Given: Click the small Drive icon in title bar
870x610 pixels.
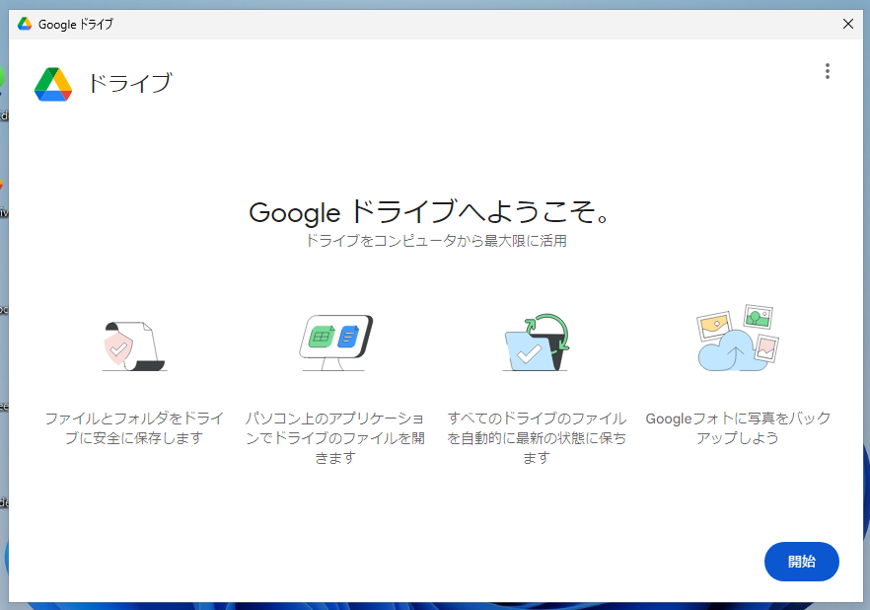Looking at the screenshot, I should tap(25, 24).
